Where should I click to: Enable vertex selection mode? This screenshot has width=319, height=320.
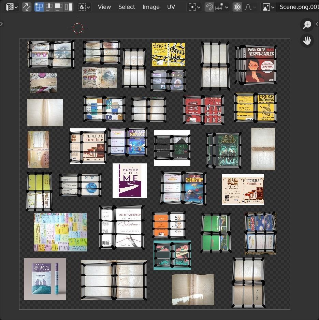[39, 7]
